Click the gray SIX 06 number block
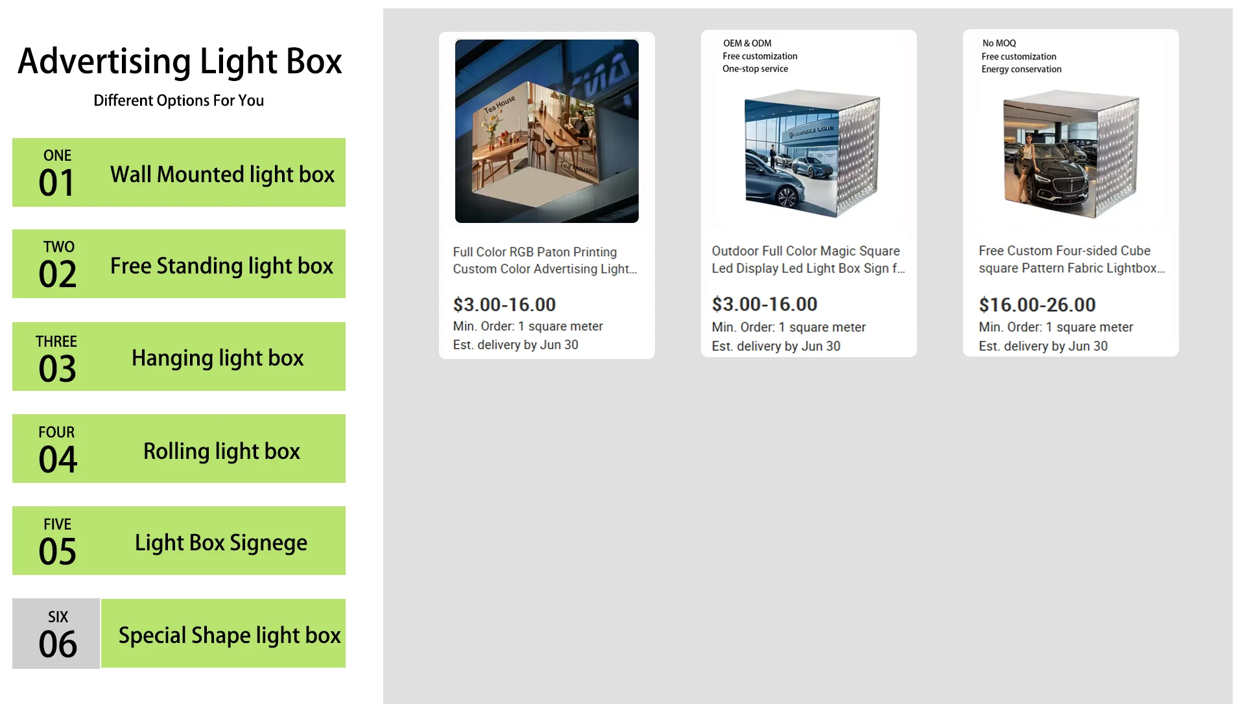Viewport: 1245px width, 713px height. tap(56, 634)
